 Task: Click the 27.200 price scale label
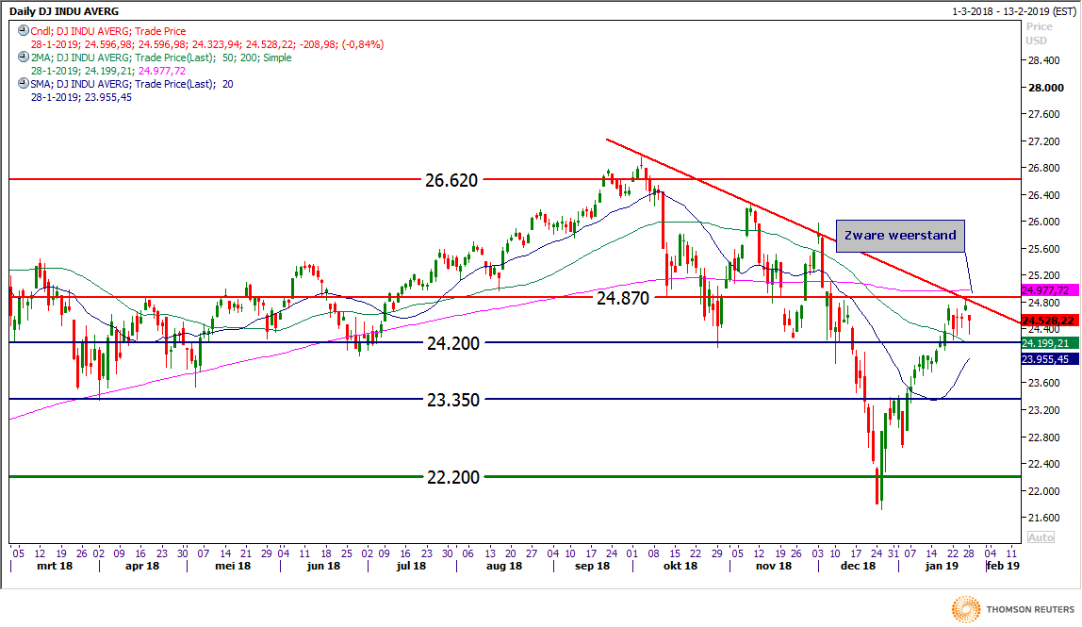(1044, 141)
